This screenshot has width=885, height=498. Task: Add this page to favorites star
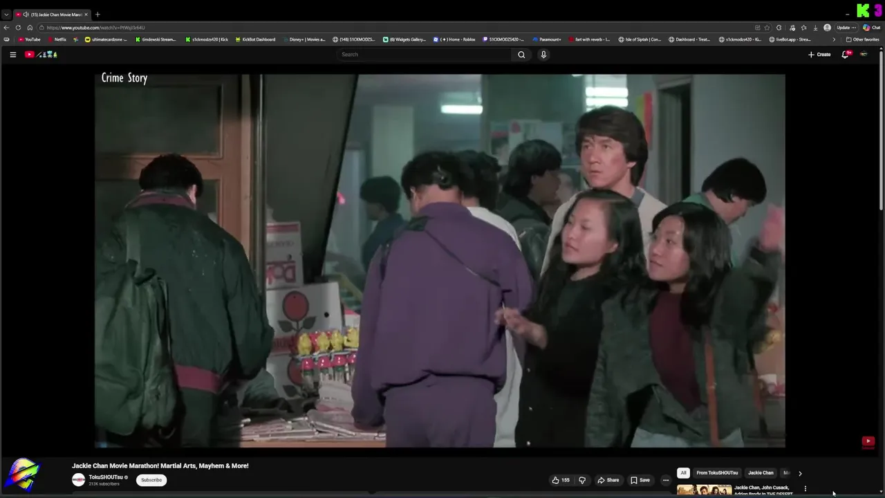767,28
